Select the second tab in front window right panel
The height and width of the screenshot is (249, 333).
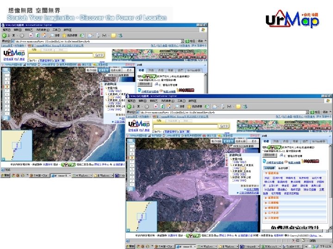[276, 141]
